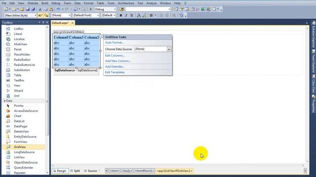
Task: Select the DetailsView item in the Toolbox
Action: pyautogui.click(x=21, y=131)
